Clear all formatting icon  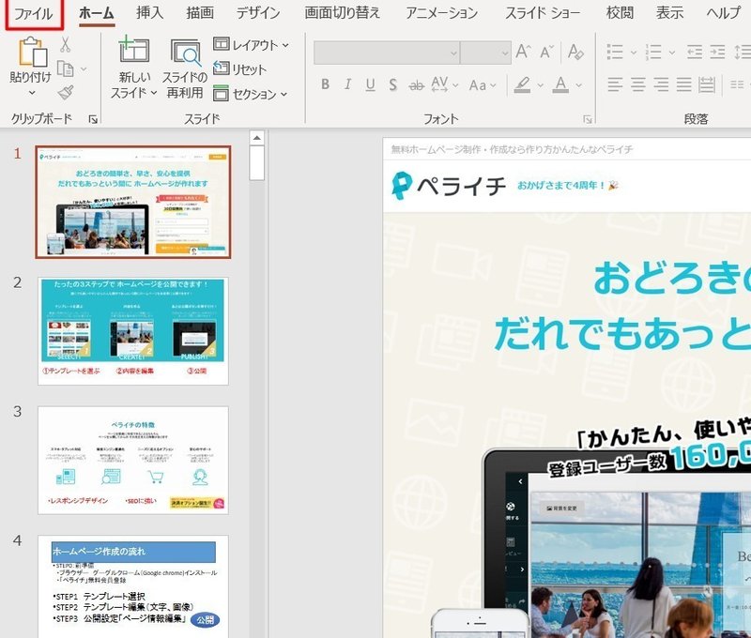(x=575, y=52)
